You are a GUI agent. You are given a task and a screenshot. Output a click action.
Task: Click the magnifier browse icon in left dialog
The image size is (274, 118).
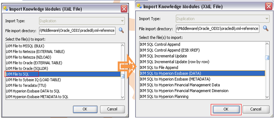pos(121,31)
